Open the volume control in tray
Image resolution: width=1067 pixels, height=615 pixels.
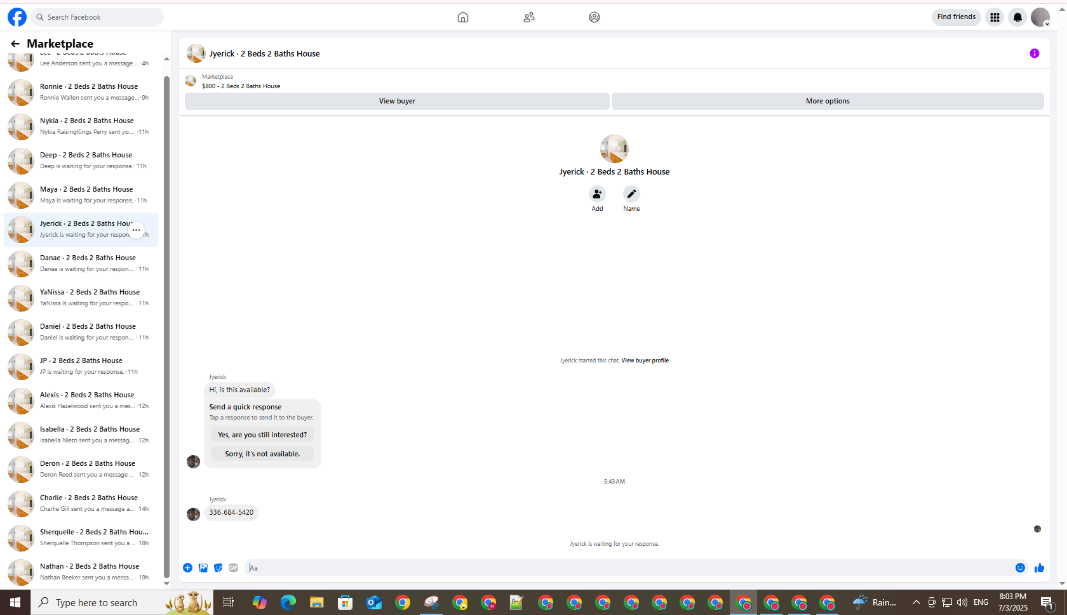[x=962, y=602]
